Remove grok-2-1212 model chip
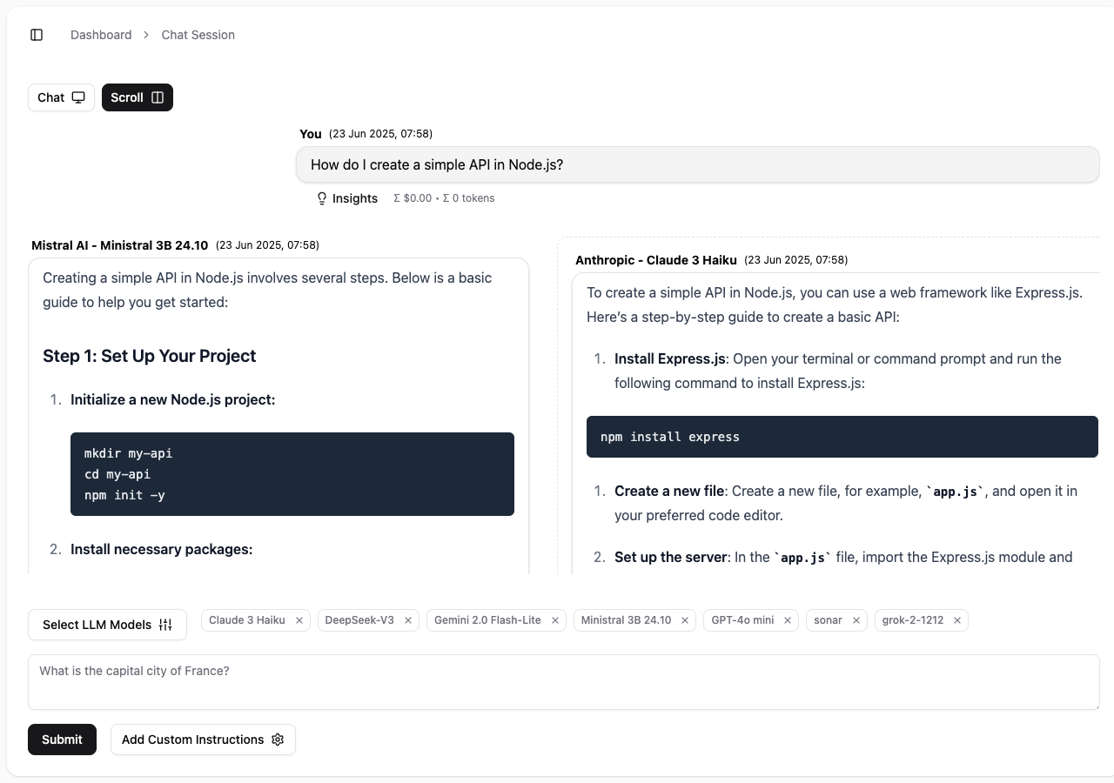This screenshot has height=783, width=1114. tap(957, 620)
